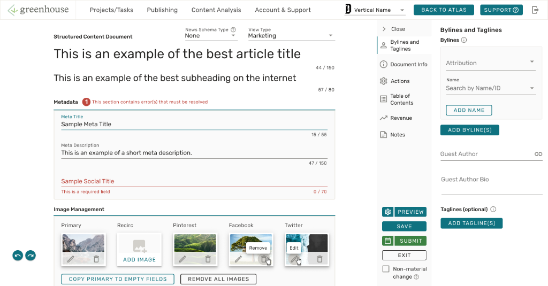Screen dimensions: 548x286
Task: Click the Add Byline(s) button
Action: pyautogui.click(x=469, y=130)
